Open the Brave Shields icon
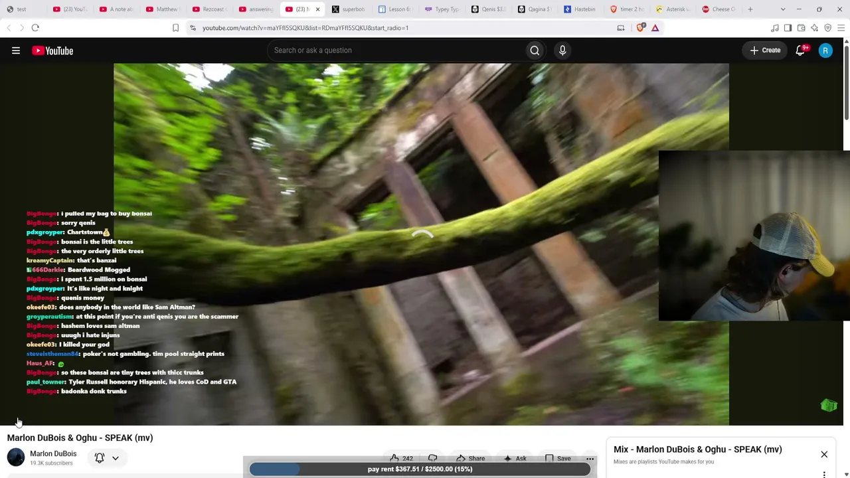The height and width of the screenshot is (478, 850). (x=641, y=28)
